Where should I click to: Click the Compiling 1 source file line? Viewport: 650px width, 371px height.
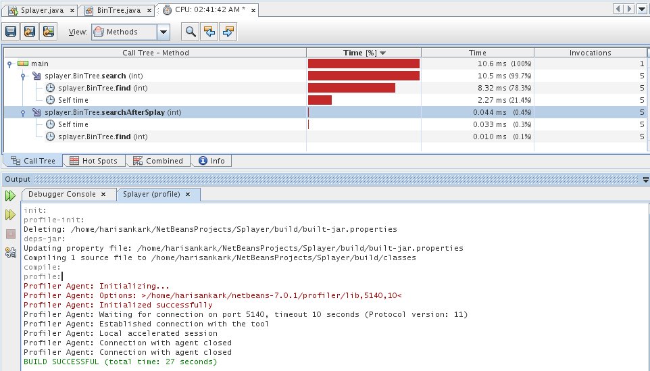[x=220, y=258]
